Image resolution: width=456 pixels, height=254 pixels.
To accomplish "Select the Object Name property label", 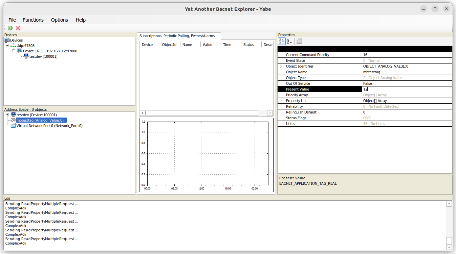I will click(297, 72).
